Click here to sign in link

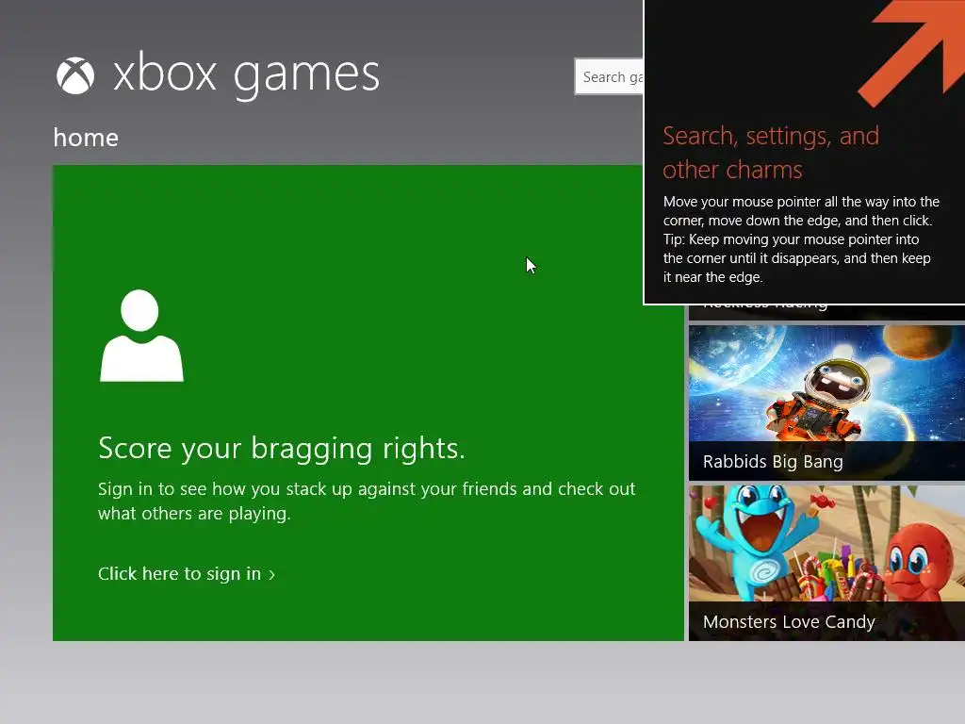click(187, 574)
